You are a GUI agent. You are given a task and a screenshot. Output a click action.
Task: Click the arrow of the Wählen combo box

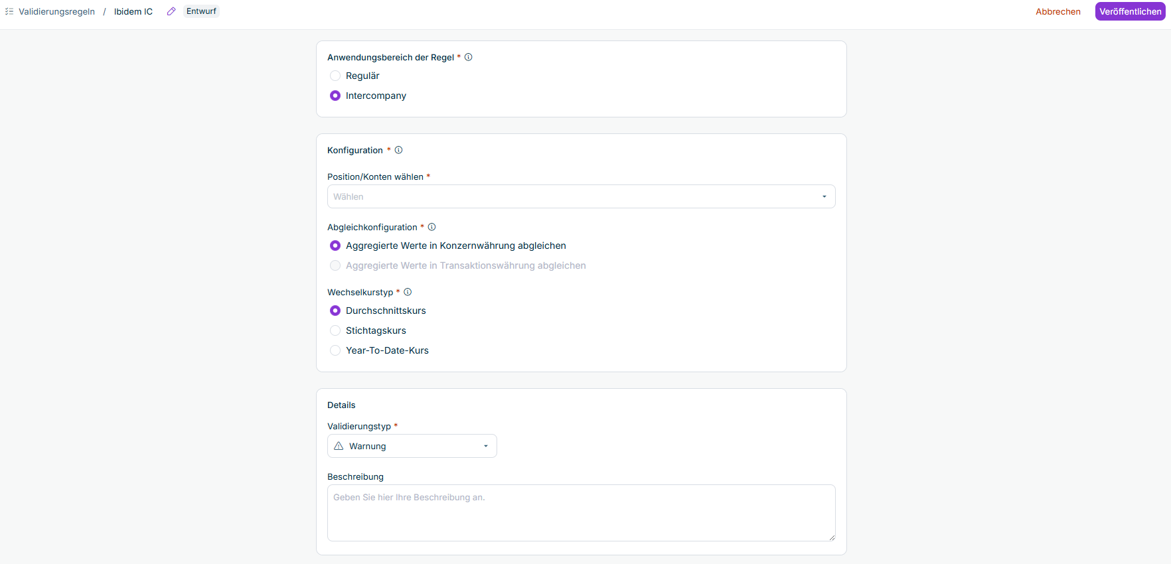[x=824, y=196]
